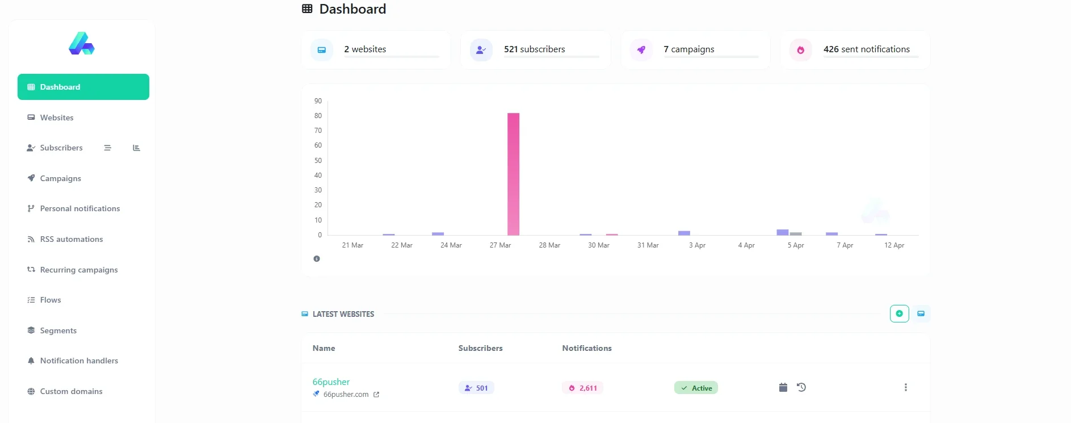Click the 2,611 notifications badge

[582, 388]
